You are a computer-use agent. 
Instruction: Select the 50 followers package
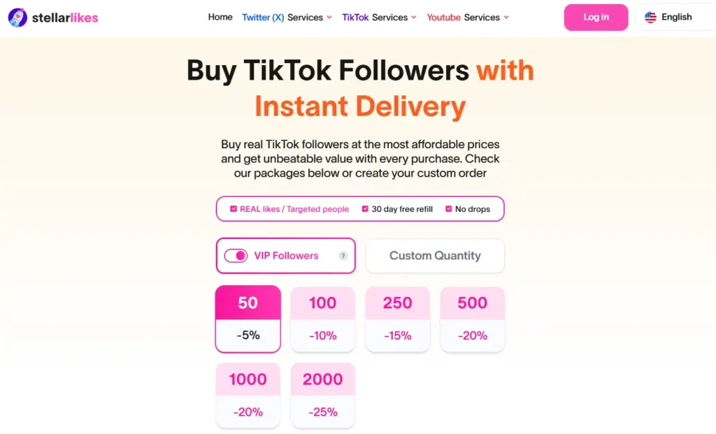[x=248, y=319]
